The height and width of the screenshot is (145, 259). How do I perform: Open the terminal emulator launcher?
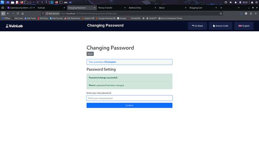click(x=26, y=2)
